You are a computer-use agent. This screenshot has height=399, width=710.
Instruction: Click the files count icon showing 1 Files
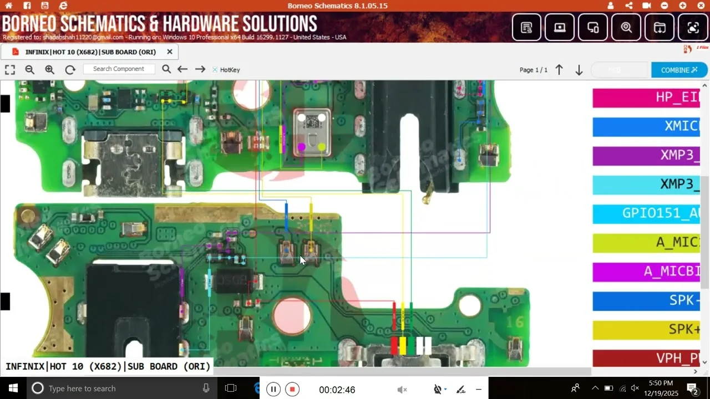[696, 49]
